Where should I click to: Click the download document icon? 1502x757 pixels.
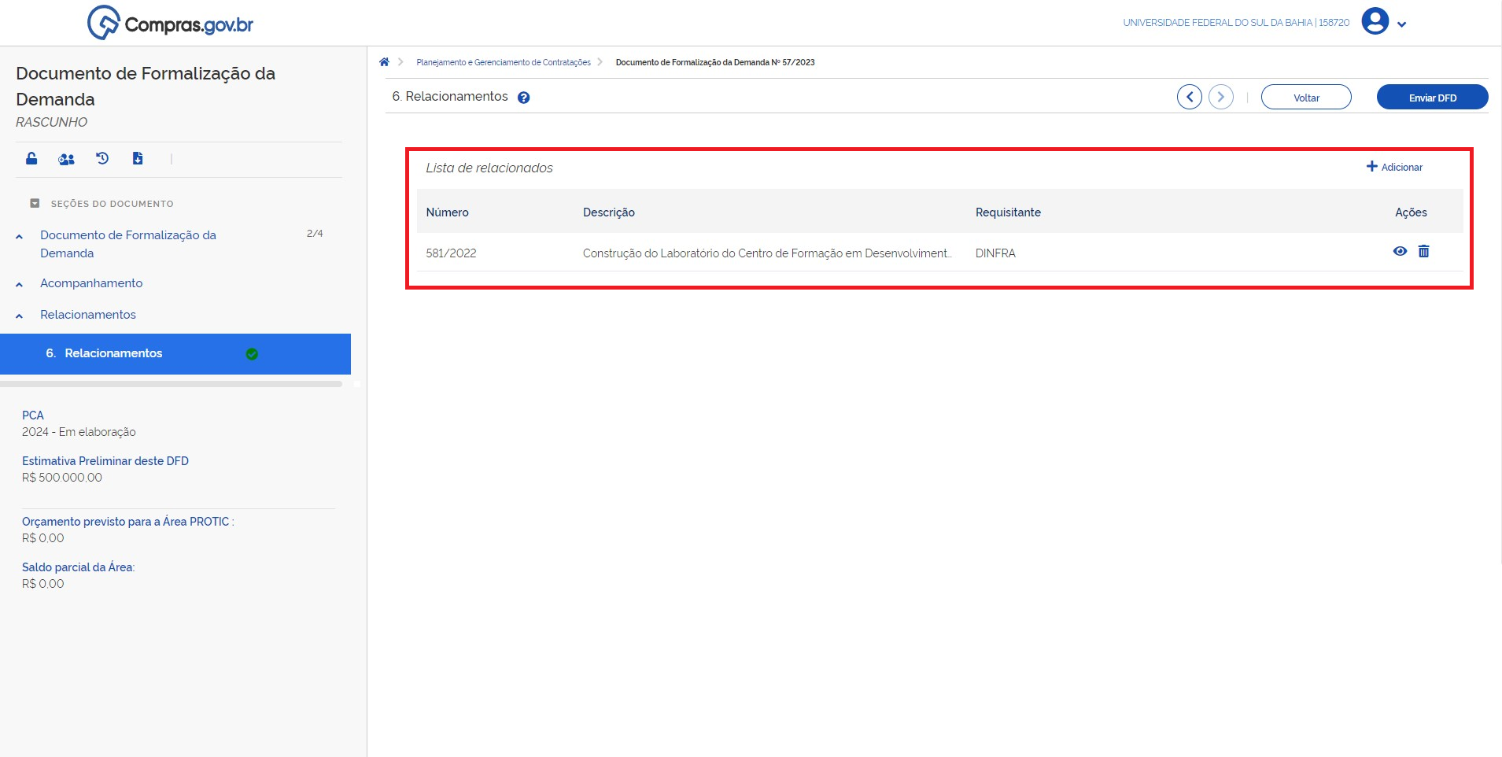pos(138,159)
